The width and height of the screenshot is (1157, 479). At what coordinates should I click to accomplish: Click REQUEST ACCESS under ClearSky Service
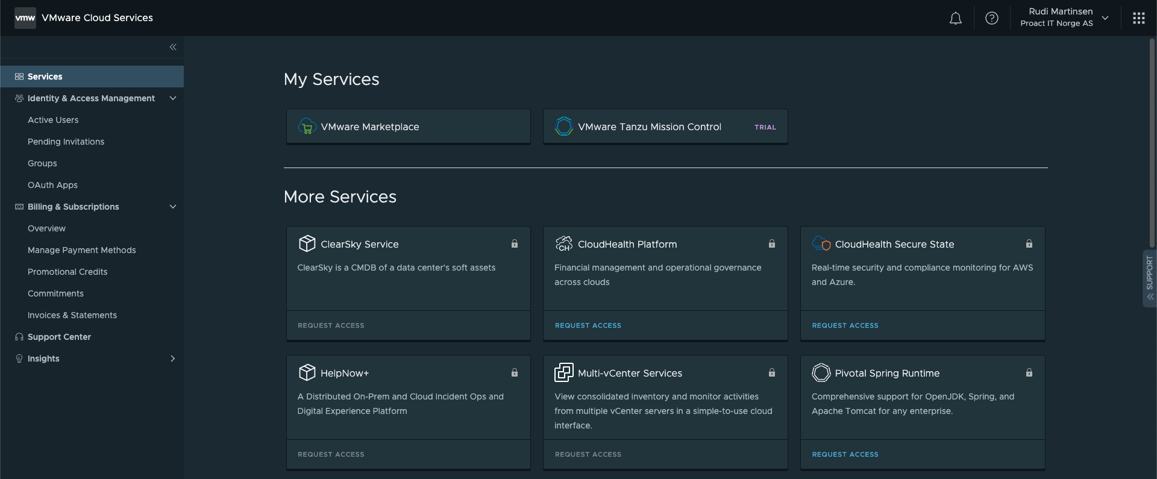click(331, 325)
